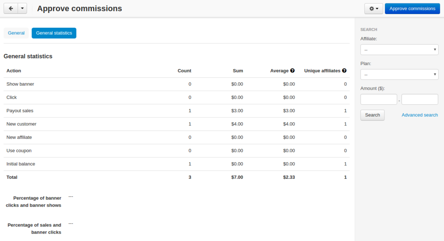Click the Total row label
444x241 pixels.
click(12, 177)
